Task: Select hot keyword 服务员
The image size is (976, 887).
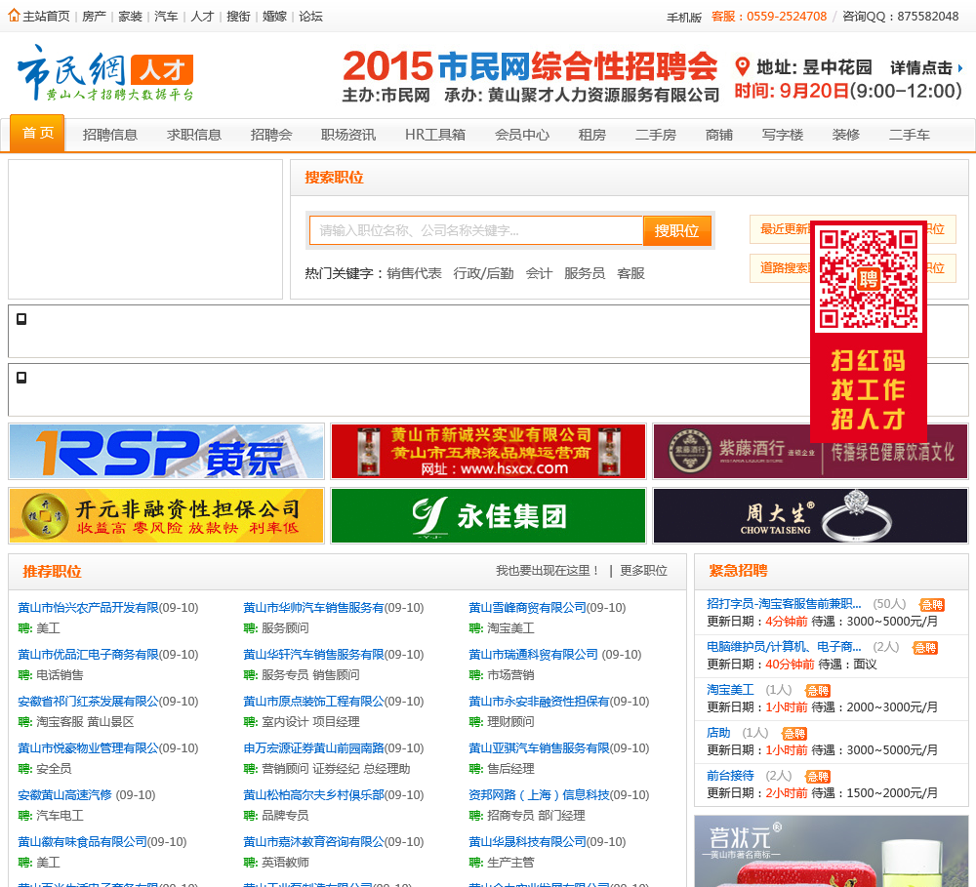Action: (x=585, y=273)
